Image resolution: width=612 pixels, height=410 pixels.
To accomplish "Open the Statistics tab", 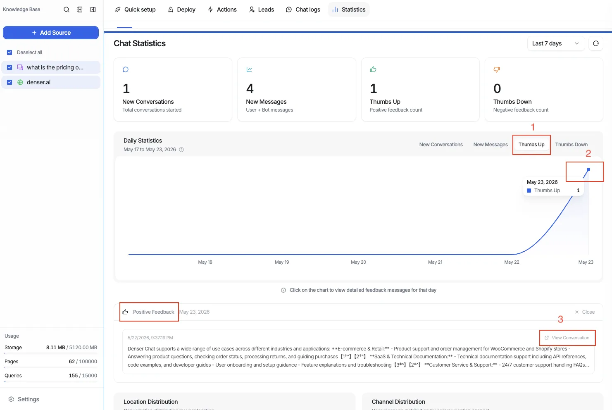I will pyautogui.click(x=349, y=10).
